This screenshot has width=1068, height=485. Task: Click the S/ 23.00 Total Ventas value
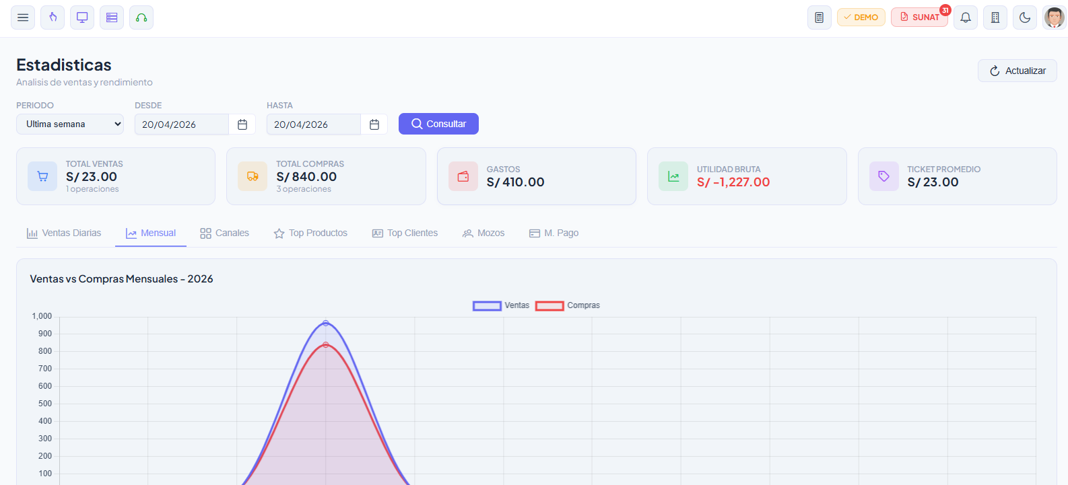point(92,177)
